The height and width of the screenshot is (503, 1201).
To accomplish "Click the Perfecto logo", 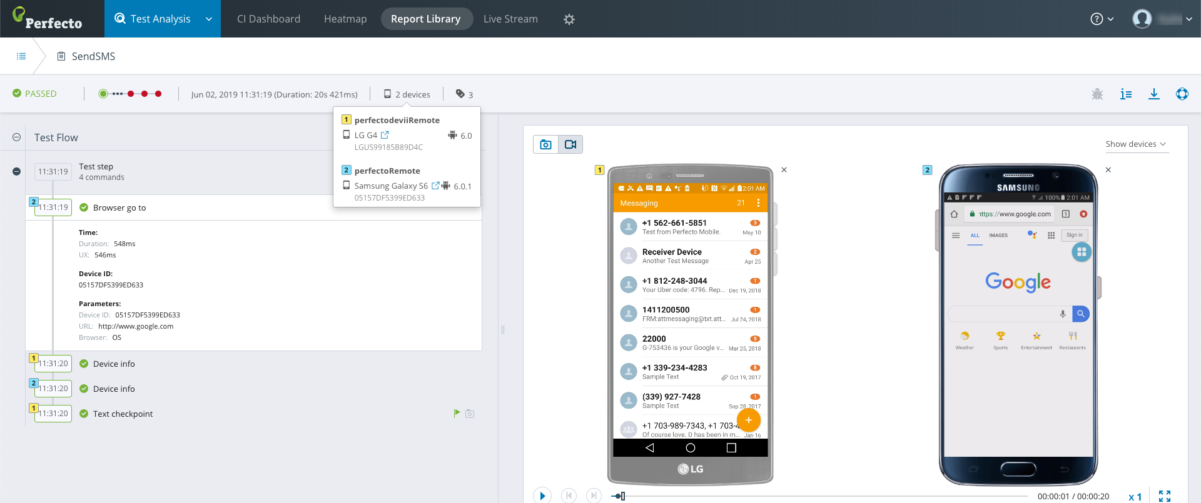I will pos(48,19).
